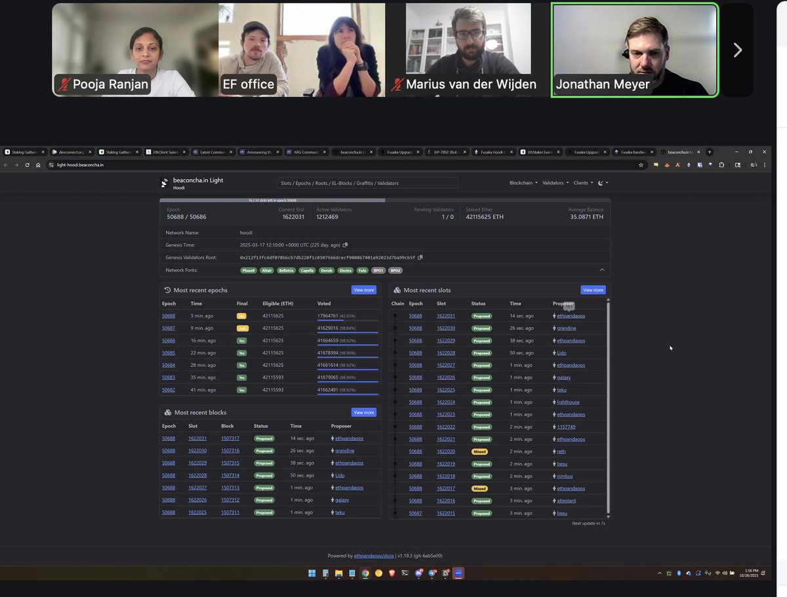Open Brave browser from the taskbar
This screenshot has width=787, height=597.
click(x=392, y=573)
